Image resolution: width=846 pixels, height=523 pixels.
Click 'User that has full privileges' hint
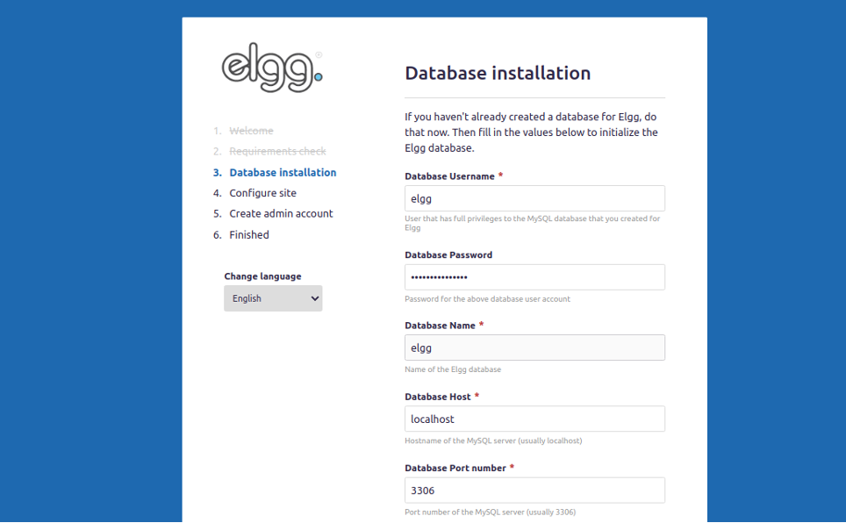click(532, 223)
